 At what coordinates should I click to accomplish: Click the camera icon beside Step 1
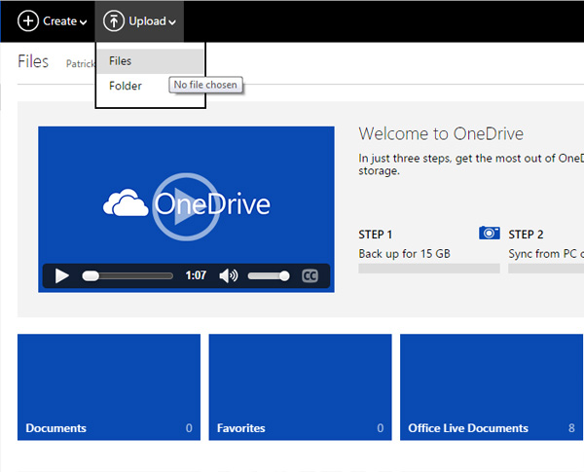pos(489,234)
